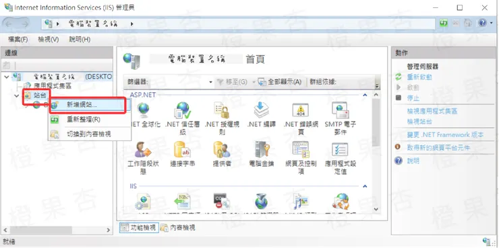Open the 篩選器 dropdown arrow
The image size is (499, 248).
(x=210, y=82)
